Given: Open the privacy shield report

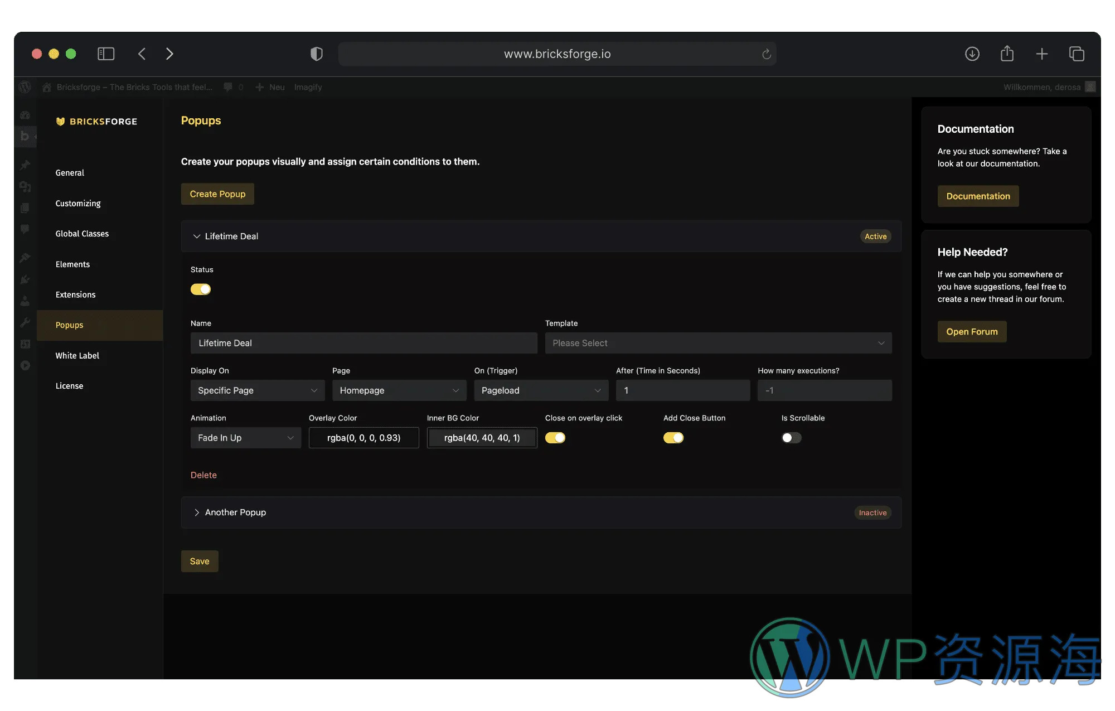Looking at the screenshot, I should pos(317,54).
